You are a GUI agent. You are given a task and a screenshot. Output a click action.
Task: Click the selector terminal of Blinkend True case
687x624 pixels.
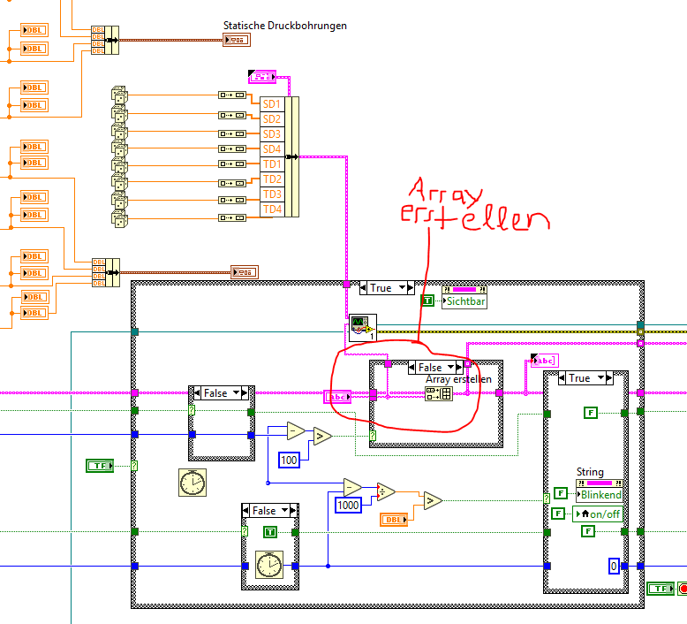(547, 498)
